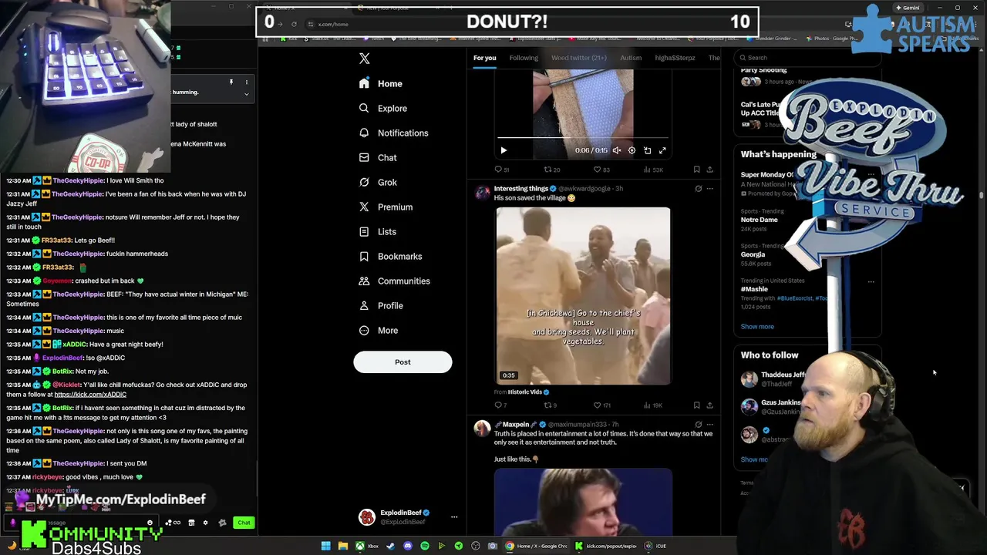Open the Chat envelope icon in sidebar

[364, 157]
